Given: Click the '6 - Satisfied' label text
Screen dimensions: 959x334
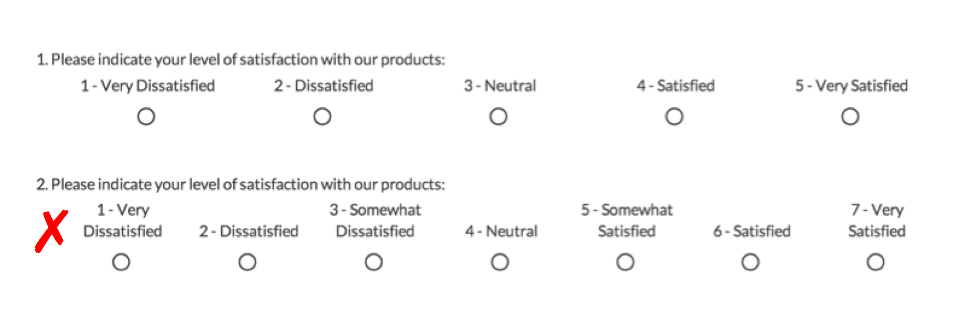Looking at the screenshot, I should [x=752, y=232].
